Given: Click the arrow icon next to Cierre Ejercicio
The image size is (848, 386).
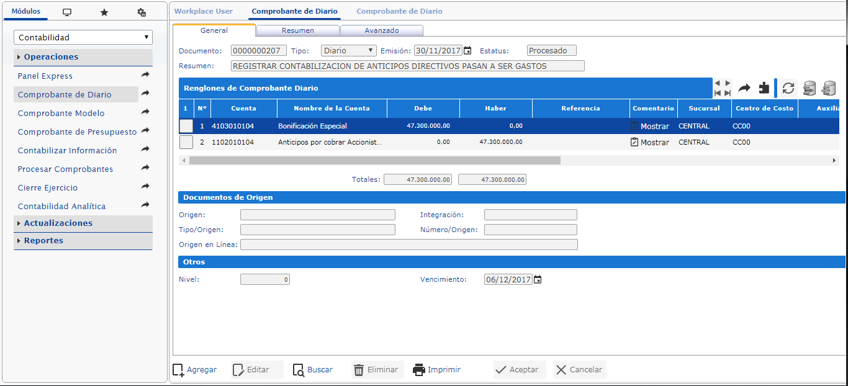Looking at the screenshot, I should (145, 187).
